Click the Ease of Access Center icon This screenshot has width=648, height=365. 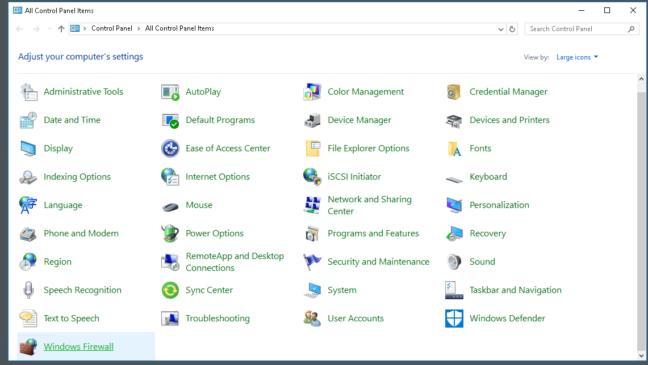[170, 149]
